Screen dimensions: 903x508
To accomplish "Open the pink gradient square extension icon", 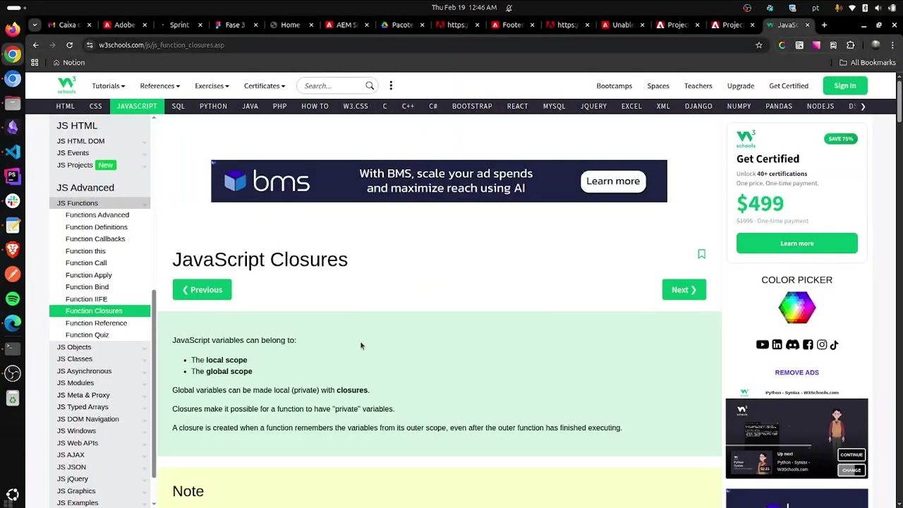I will point(816,45).
